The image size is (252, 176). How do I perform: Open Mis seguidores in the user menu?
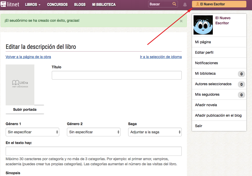pyautogui.click(x=219, y=94)
